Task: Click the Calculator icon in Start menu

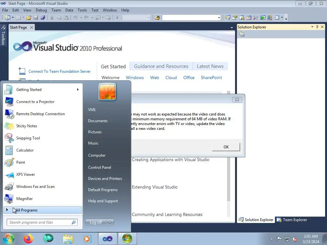Action: click(x=9, y=150)
